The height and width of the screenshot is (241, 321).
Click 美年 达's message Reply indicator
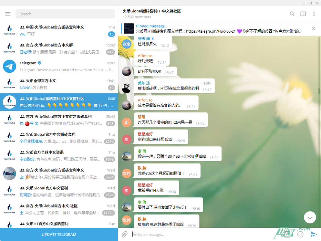[206, 83]
